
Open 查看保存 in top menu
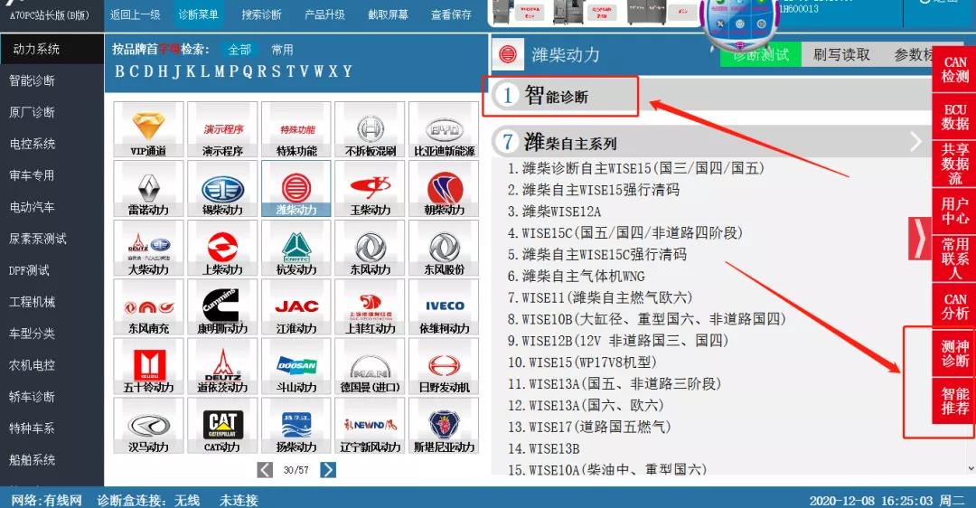coord(451,14)
